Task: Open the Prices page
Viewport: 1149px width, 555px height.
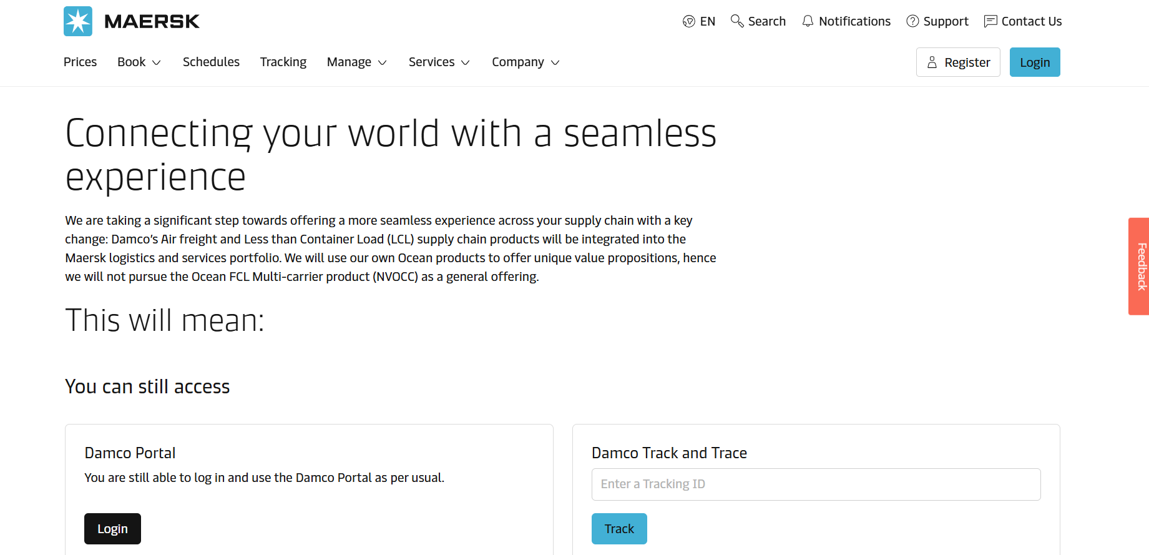Action: point(81,62)
